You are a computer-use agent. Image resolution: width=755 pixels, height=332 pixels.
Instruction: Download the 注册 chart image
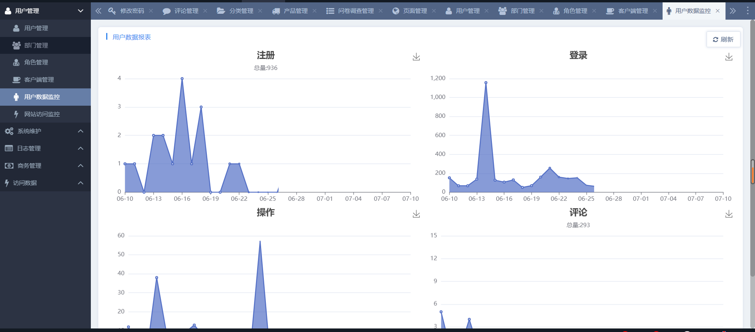coord(416,57)
